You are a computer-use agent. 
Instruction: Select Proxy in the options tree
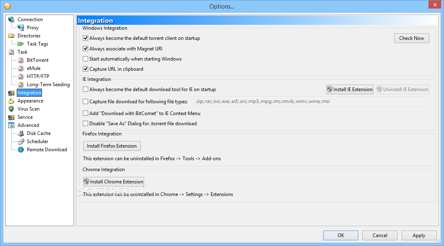(x=33, y=28)
